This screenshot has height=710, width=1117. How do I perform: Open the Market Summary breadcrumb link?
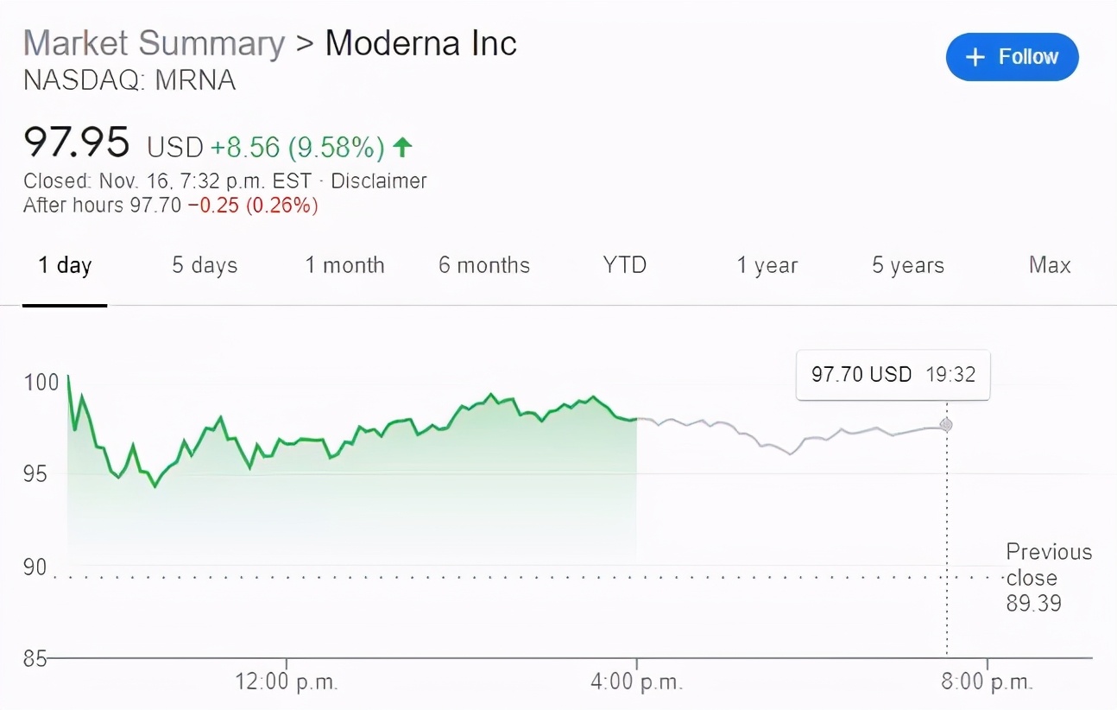[x=154, y=43]
